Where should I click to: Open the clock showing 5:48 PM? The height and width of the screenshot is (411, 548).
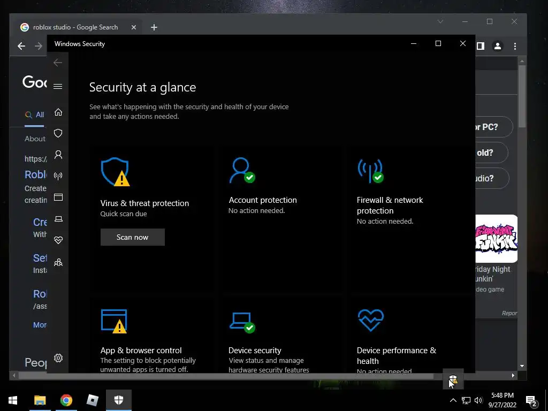pos(502,400)
